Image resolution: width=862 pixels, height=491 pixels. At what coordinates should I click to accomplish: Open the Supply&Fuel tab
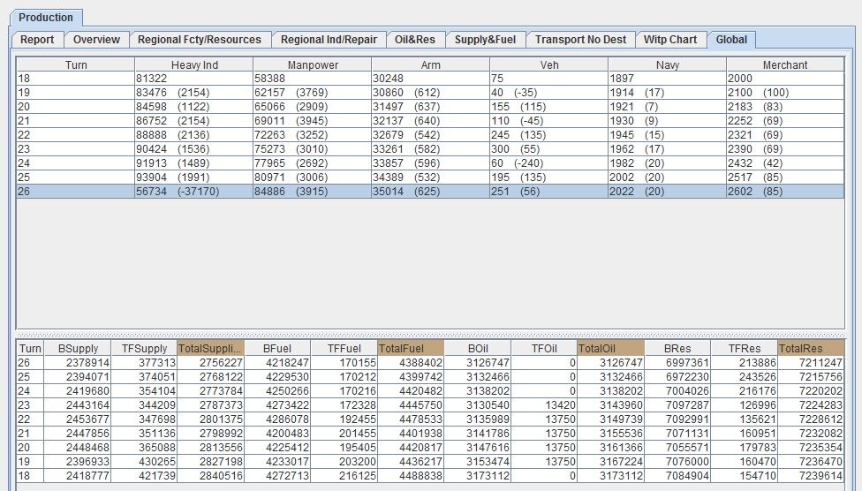tap(485, 40)
